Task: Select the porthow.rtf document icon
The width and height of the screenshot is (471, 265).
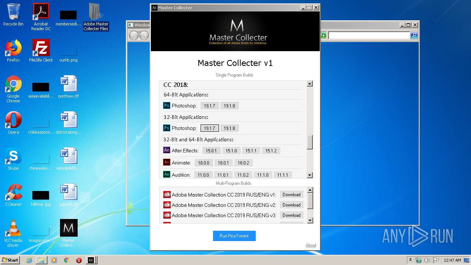Action: (68, 86)
